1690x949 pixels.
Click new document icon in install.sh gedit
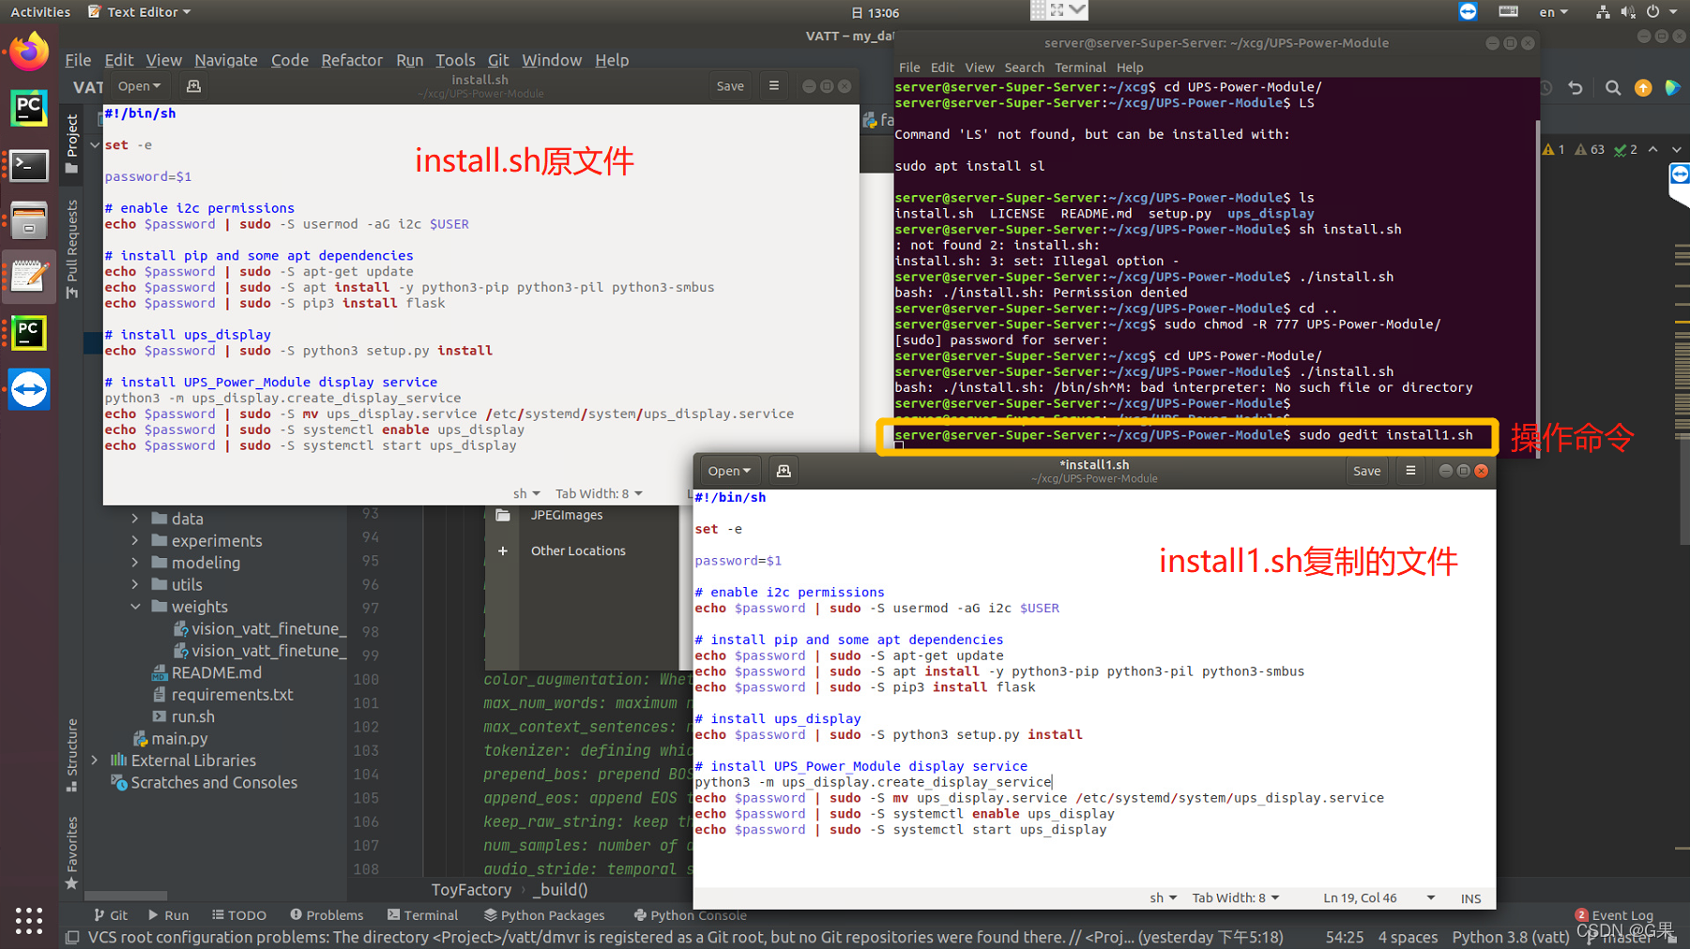(193, 86)
